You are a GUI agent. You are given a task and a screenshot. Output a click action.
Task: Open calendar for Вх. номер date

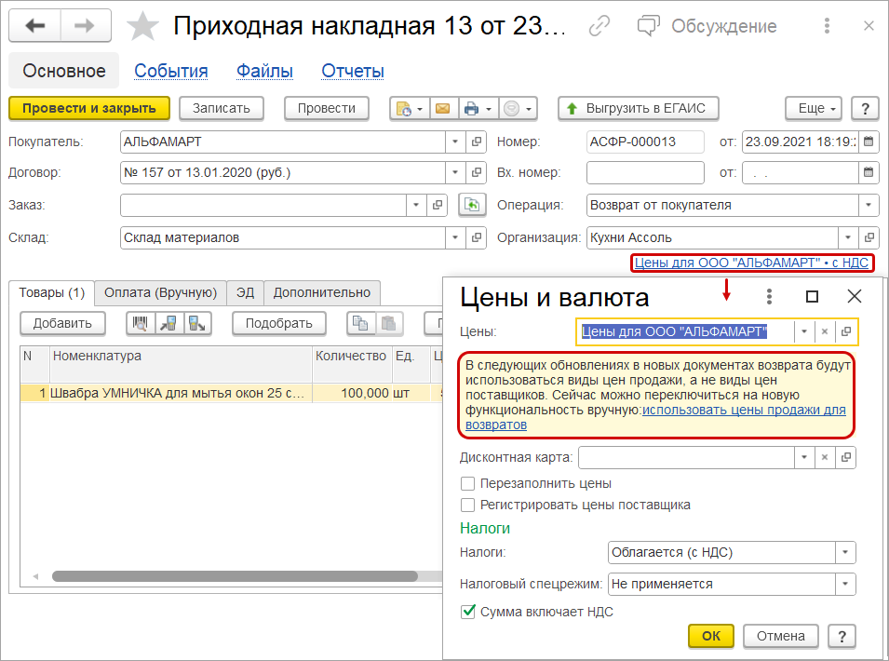(869, 172)
